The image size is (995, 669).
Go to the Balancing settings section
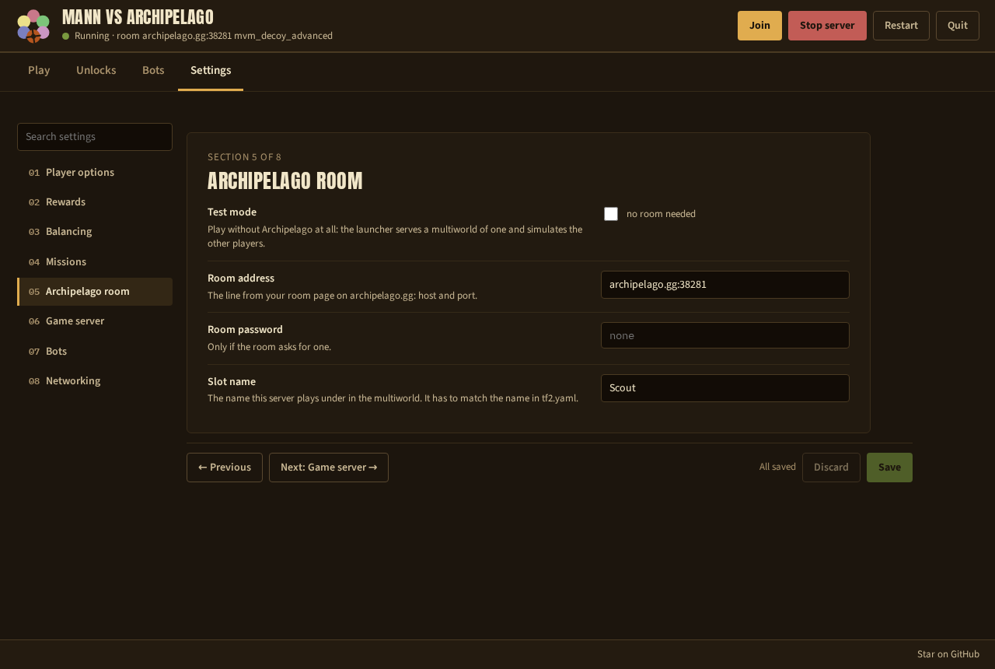click(95, 232)
